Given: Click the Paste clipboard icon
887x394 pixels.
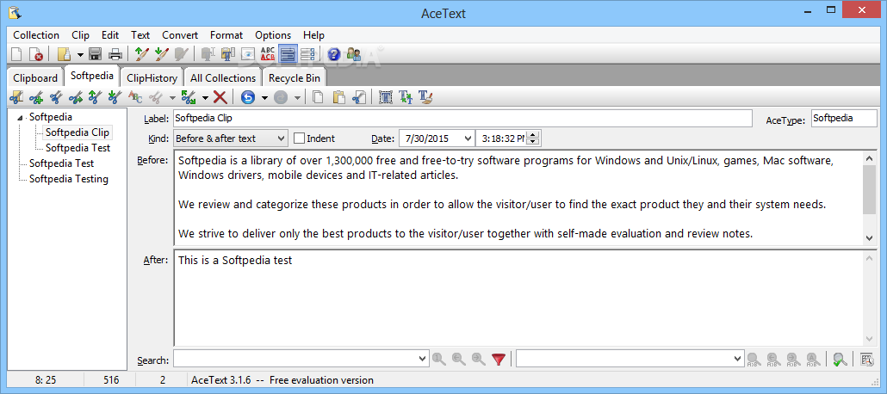Looking at the screenshot, I should tap(338, 97).
